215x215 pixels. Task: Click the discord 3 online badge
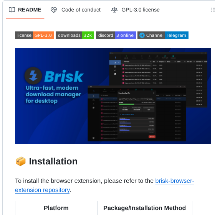click(x=116, y=35)
